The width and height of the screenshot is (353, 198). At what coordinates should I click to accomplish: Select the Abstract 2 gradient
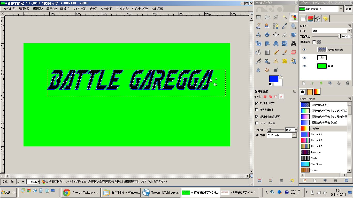tap(324, 140)
